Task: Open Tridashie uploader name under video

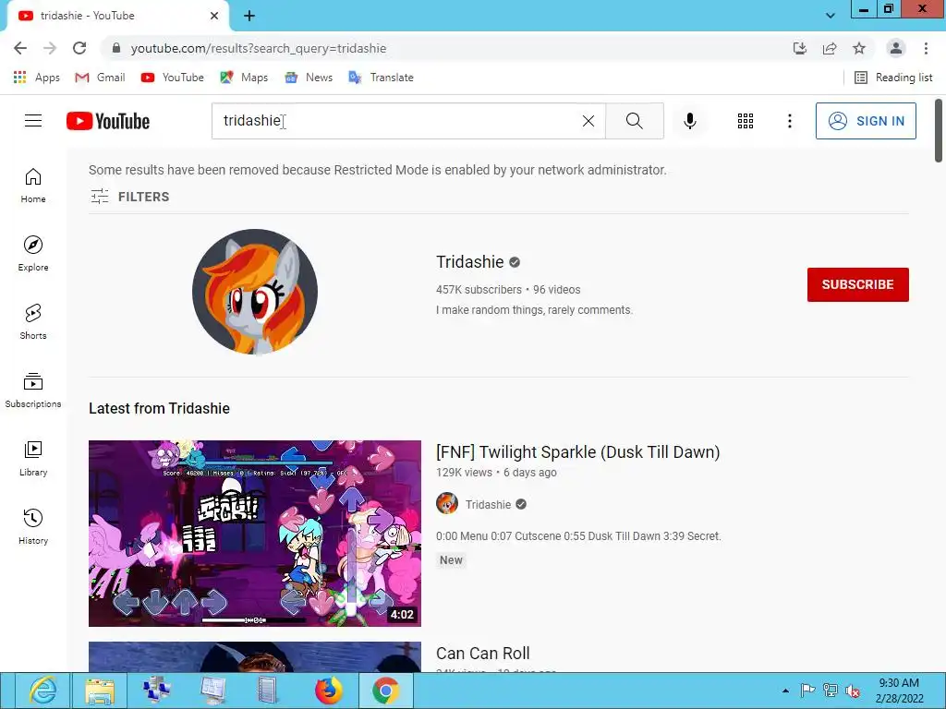Action: coord(488,505)
